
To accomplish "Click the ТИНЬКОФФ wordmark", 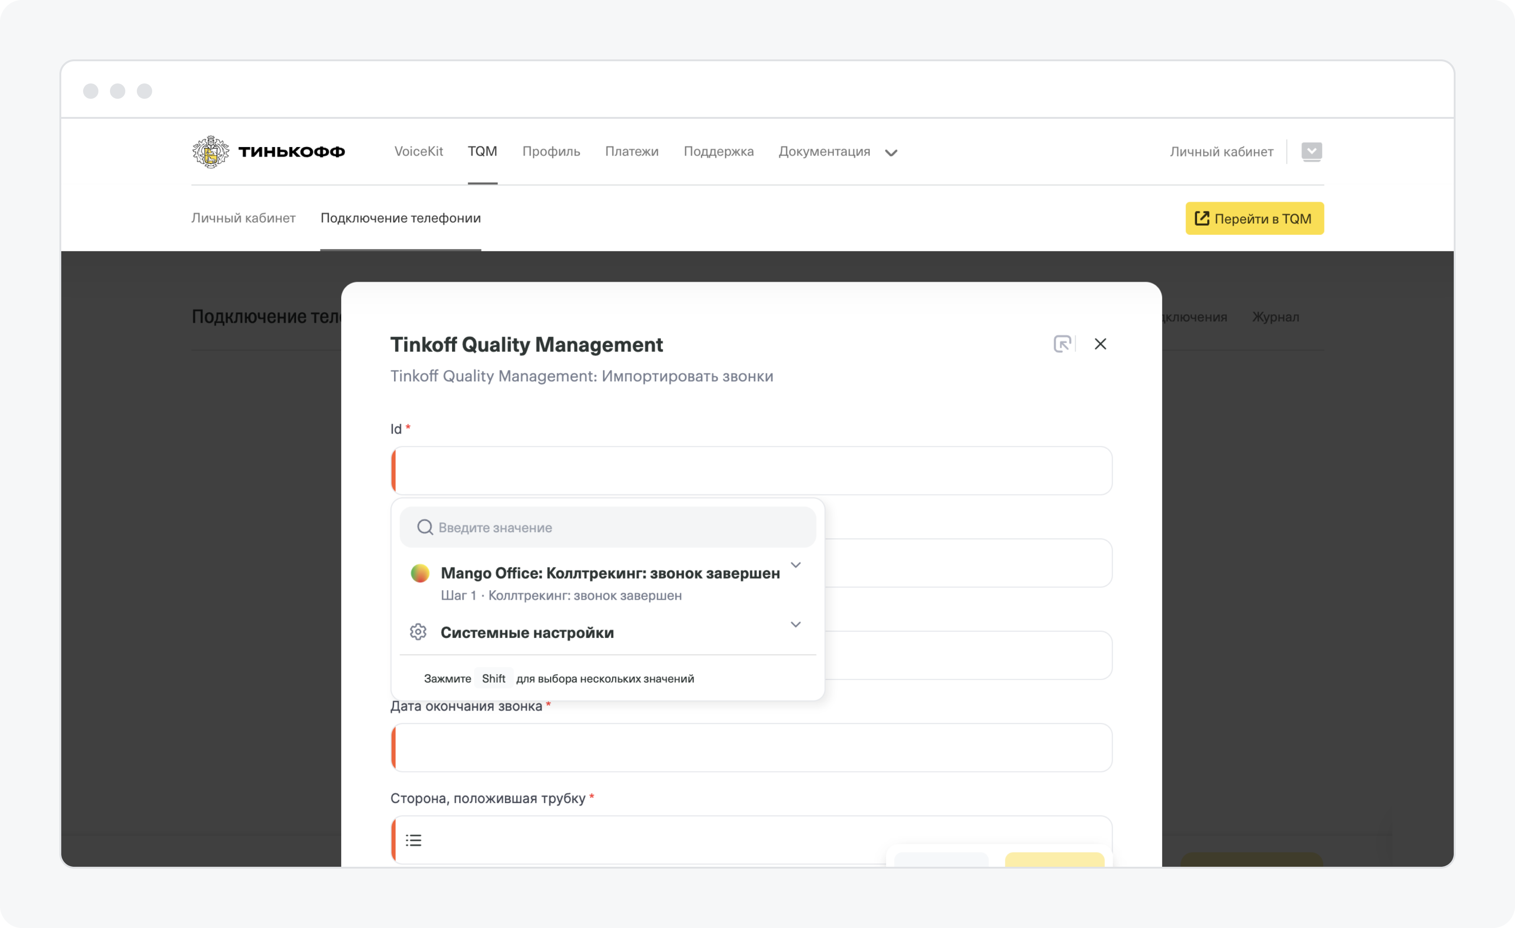I will pos(291,152).
